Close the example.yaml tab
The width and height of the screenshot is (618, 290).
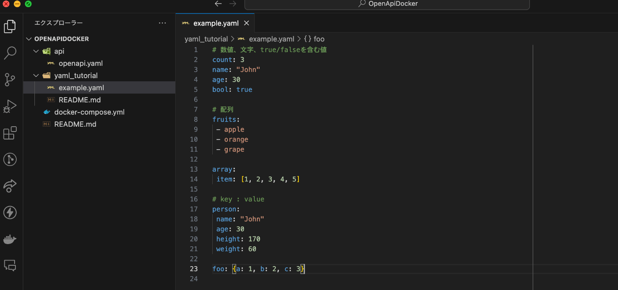coord(247,23)
